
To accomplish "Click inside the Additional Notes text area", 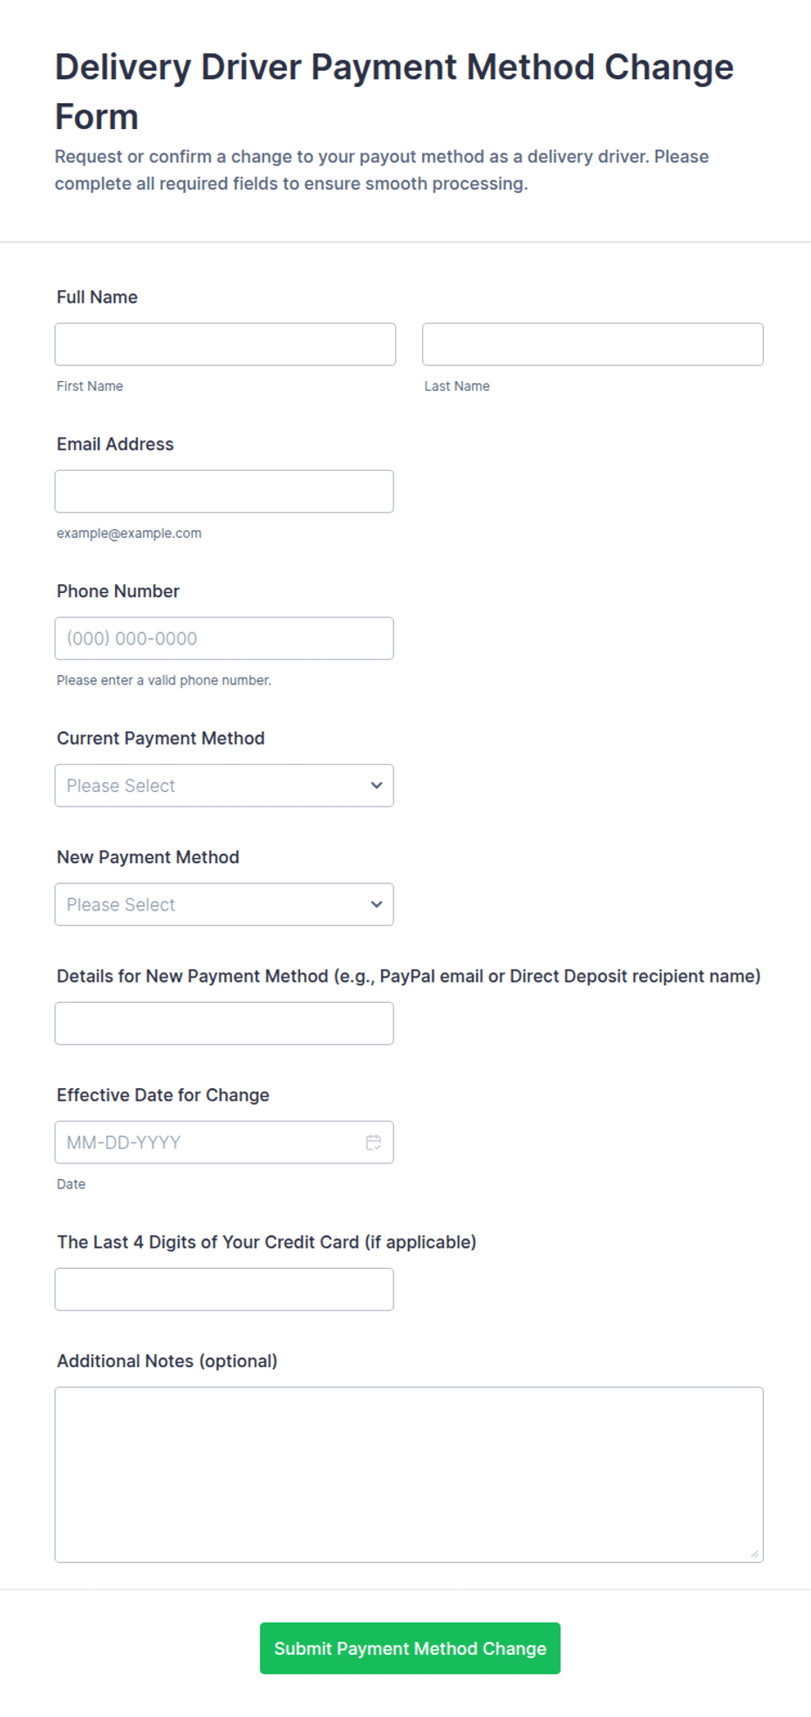I will point(409,1475).
